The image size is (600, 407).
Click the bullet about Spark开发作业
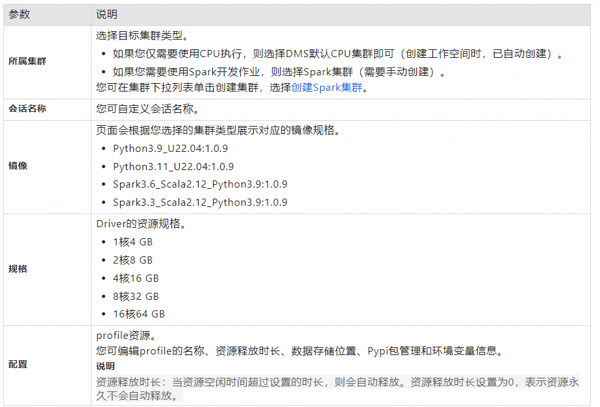279,72
